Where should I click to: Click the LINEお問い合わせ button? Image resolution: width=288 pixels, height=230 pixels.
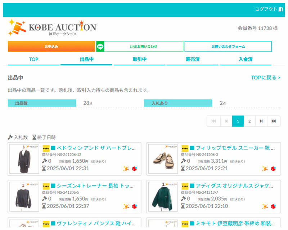click(x=140, y=47)
